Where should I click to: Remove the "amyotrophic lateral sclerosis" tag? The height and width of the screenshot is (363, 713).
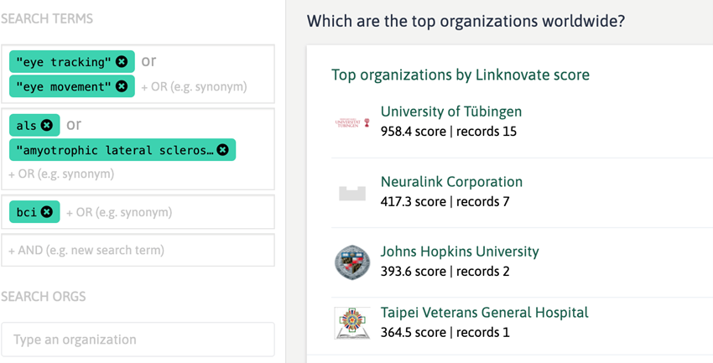[x=222, y=150]
